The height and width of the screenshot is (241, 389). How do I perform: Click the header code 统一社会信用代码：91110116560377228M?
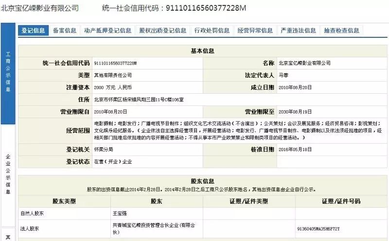[x=174, y=8]
